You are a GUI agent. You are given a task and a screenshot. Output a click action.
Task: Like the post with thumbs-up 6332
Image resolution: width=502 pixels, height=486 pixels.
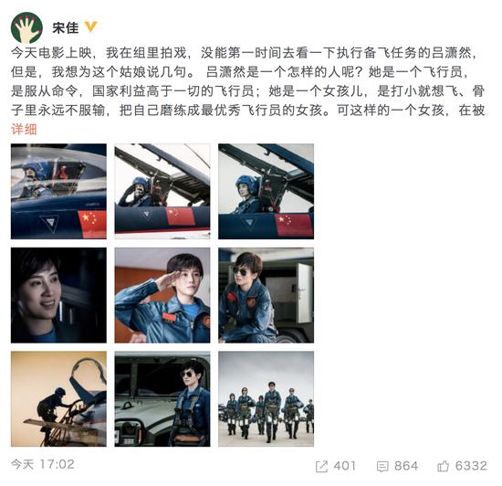[443, 466]
